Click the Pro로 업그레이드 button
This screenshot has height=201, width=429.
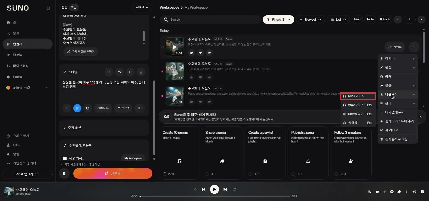[27, 174]
